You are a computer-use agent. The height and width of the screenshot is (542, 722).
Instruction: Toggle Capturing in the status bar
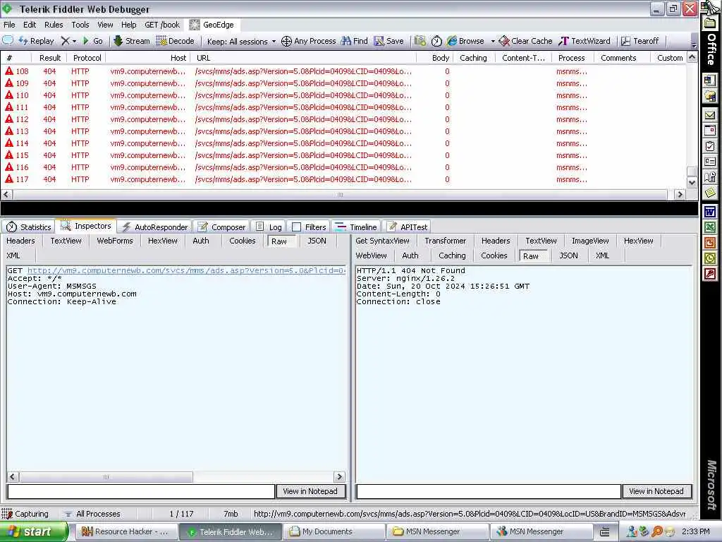(25, 514)
